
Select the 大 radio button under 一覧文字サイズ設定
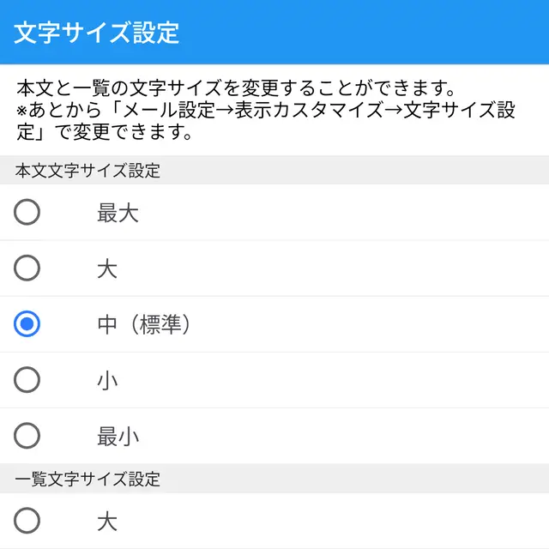[x=27, y=521]
